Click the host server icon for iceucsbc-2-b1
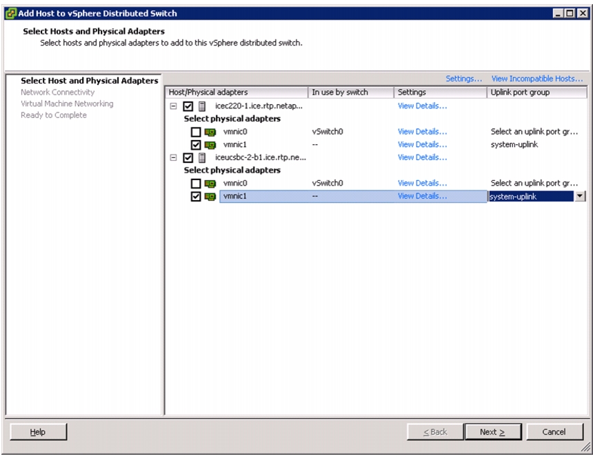 202,158
